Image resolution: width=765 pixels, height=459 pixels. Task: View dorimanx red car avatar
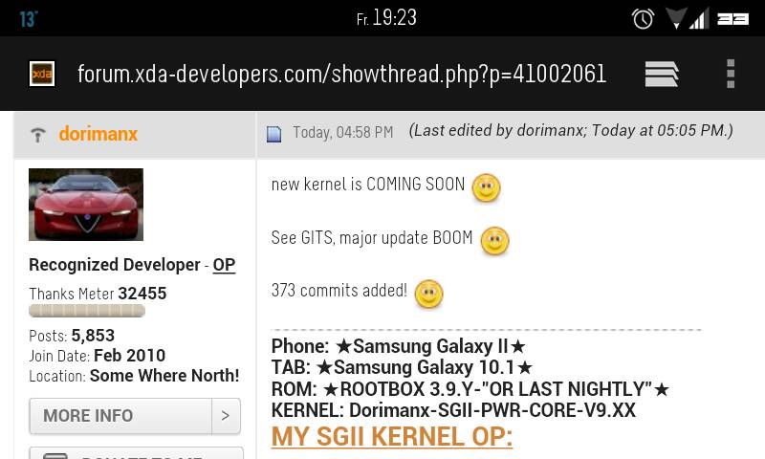pyautogui.click(x=86, y=205)
